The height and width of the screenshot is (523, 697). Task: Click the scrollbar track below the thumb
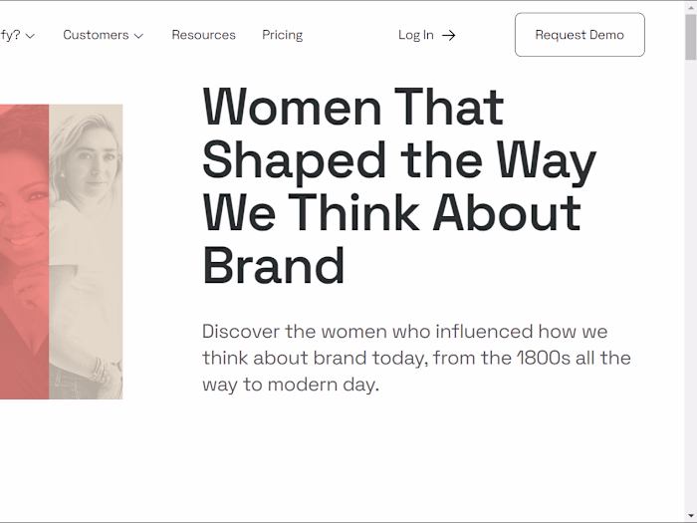(690, 299)
